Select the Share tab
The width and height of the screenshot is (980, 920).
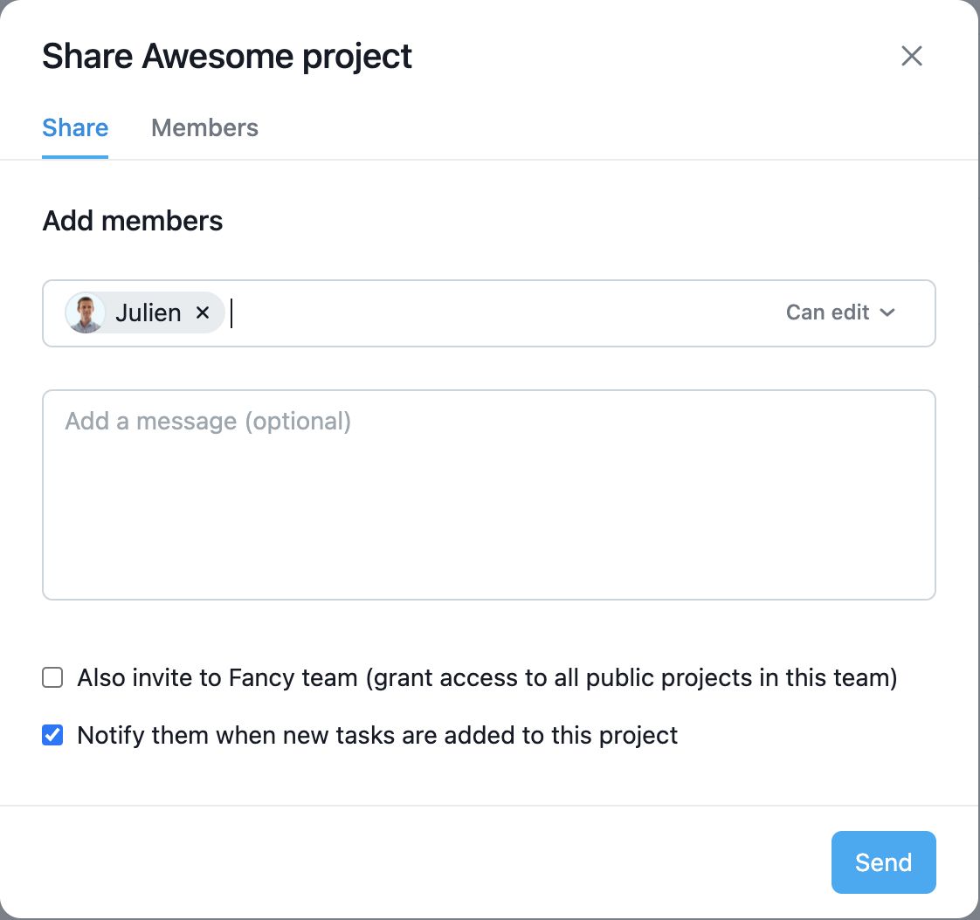75,128
